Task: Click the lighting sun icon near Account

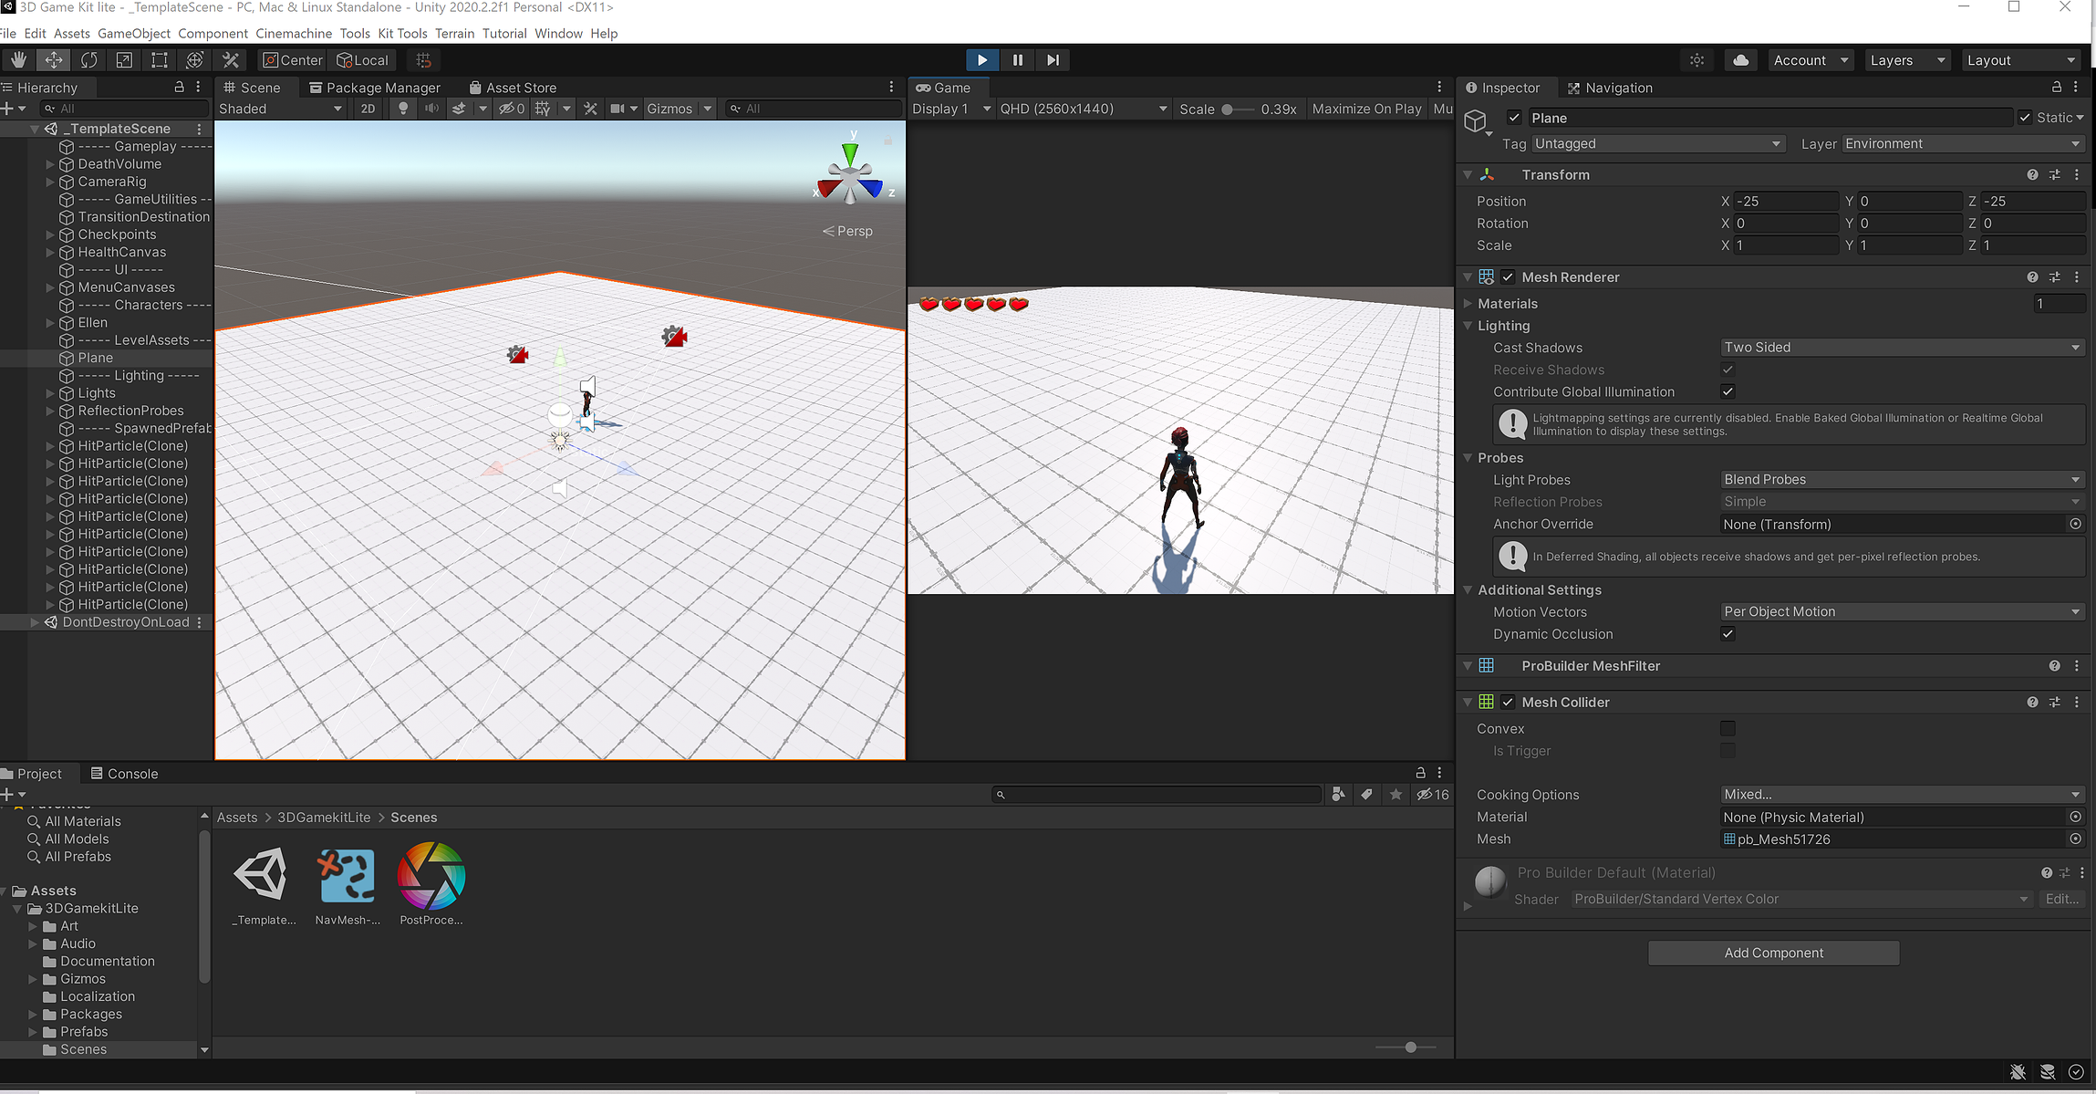Action: coord(1697,60)
